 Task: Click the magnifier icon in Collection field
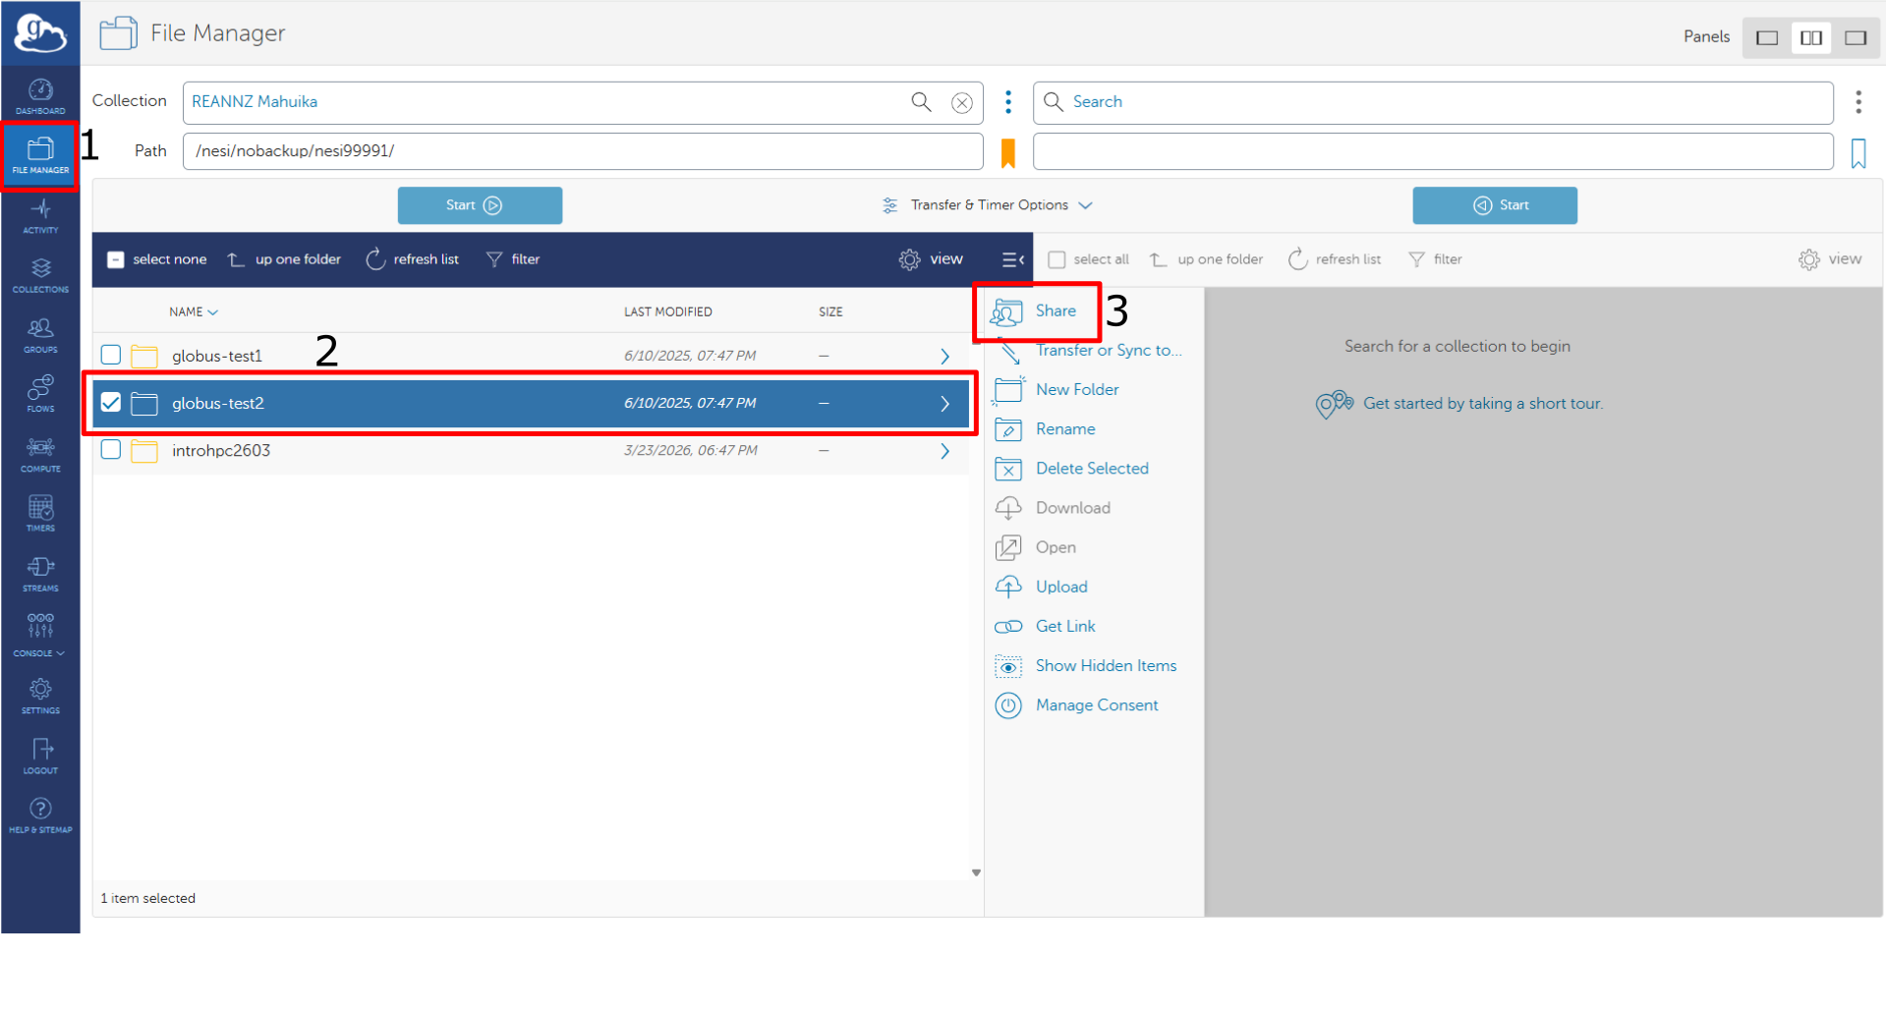921,102
